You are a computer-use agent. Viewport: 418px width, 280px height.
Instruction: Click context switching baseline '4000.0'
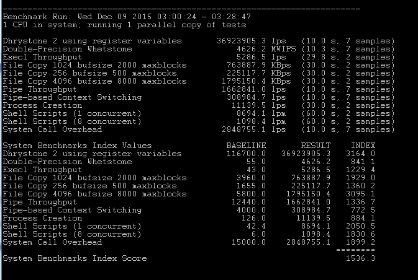(252, 210)
